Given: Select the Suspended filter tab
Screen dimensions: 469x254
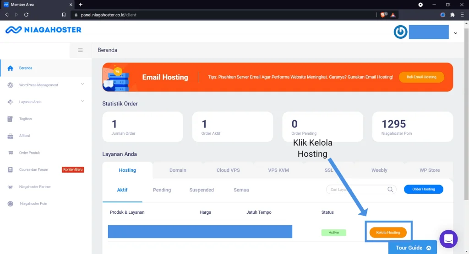Looking at the screenshot, I should [202, 190].
